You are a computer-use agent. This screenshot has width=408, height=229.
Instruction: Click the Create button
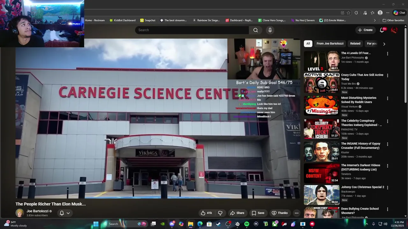[x=365, y=30]
